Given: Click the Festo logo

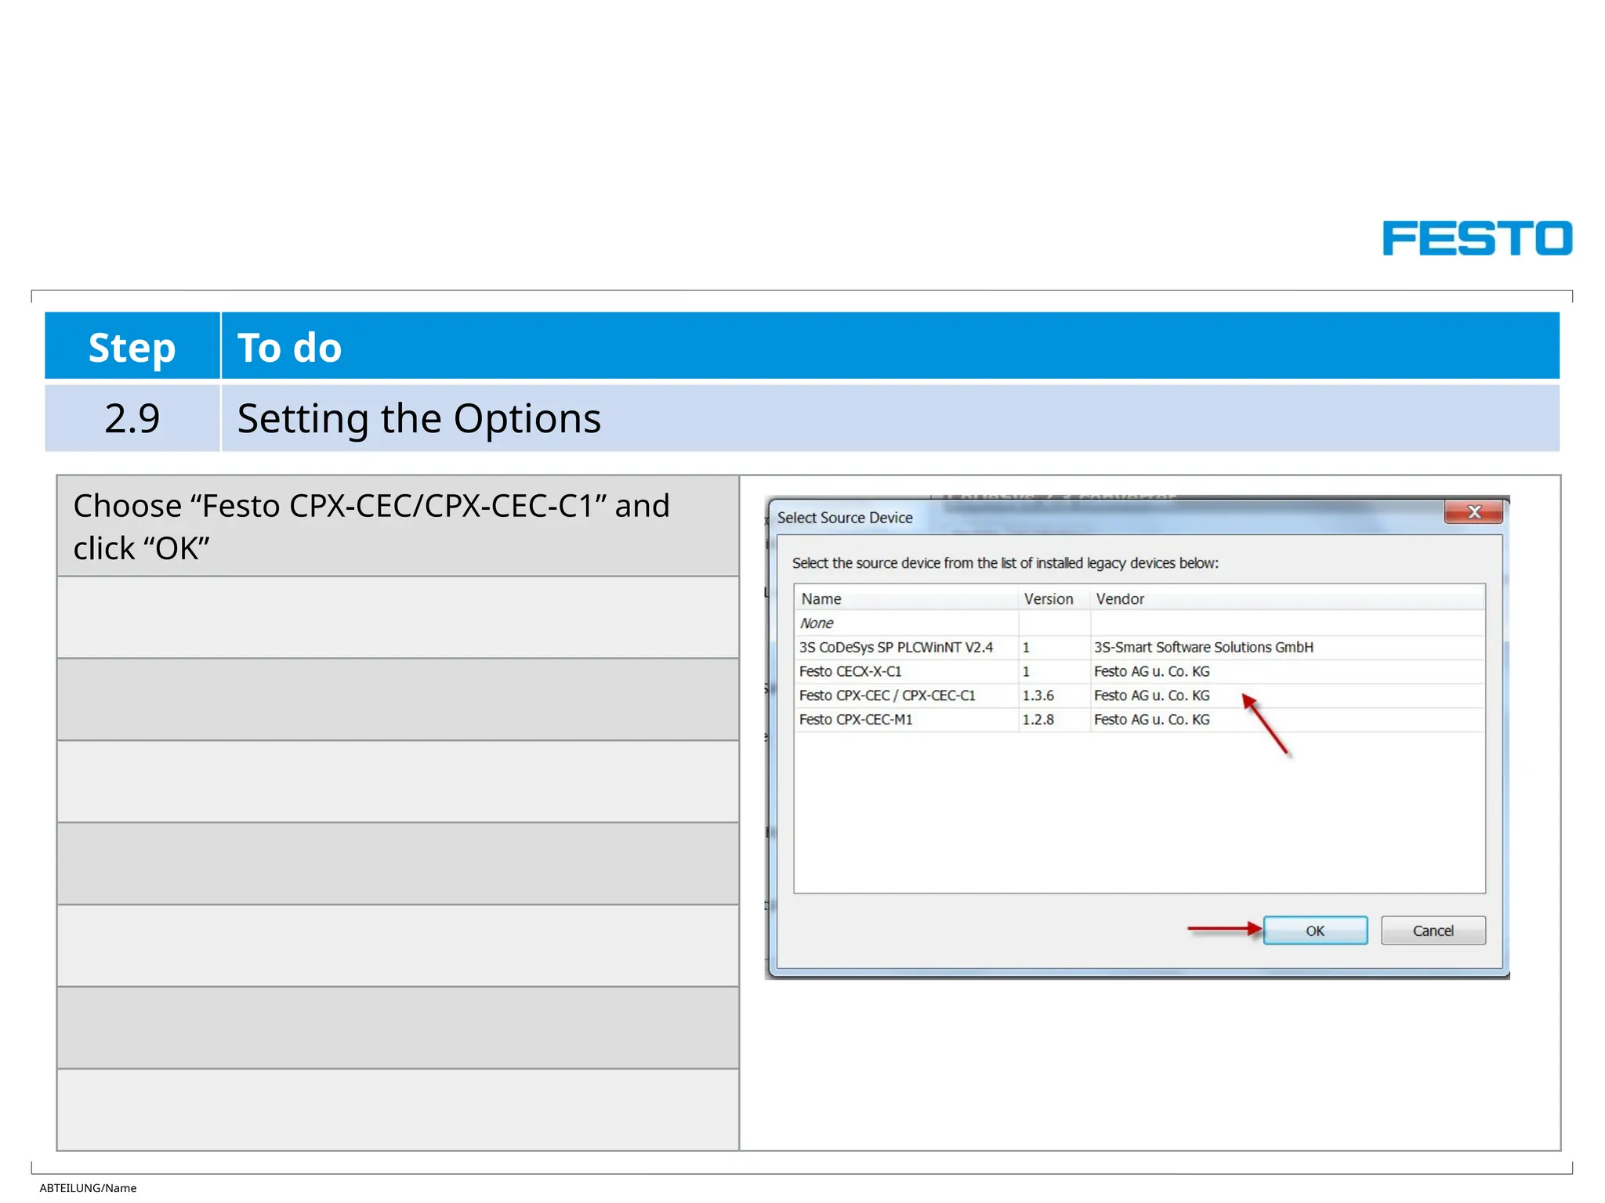Looking at the screenshot, I should pyautogui.click(x=1477, y=238).
